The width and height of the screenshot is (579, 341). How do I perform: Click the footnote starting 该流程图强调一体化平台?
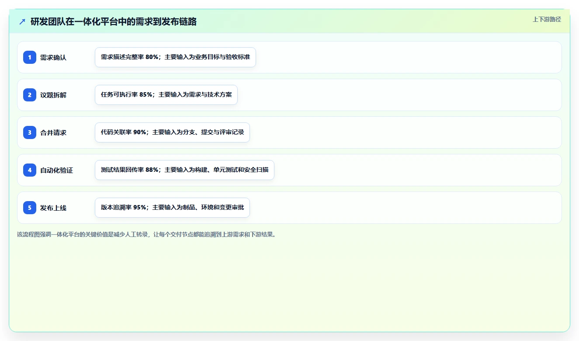(146, 234)
